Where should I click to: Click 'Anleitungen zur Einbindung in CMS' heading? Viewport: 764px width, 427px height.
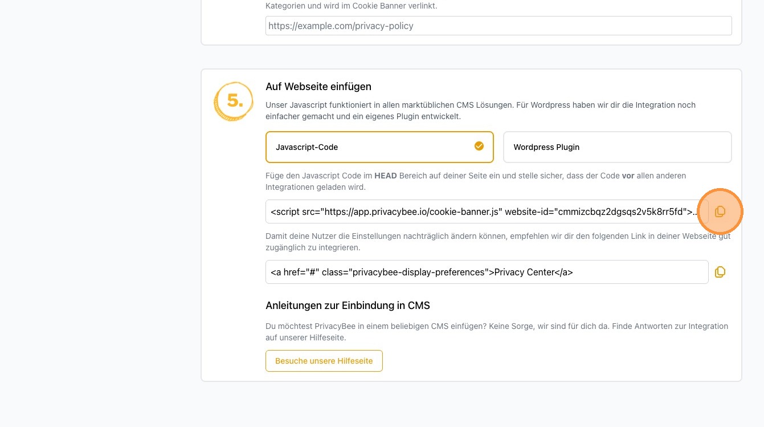348,306
